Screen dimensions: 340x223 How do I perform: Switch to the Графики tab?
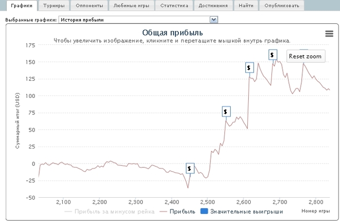(22, 5)
